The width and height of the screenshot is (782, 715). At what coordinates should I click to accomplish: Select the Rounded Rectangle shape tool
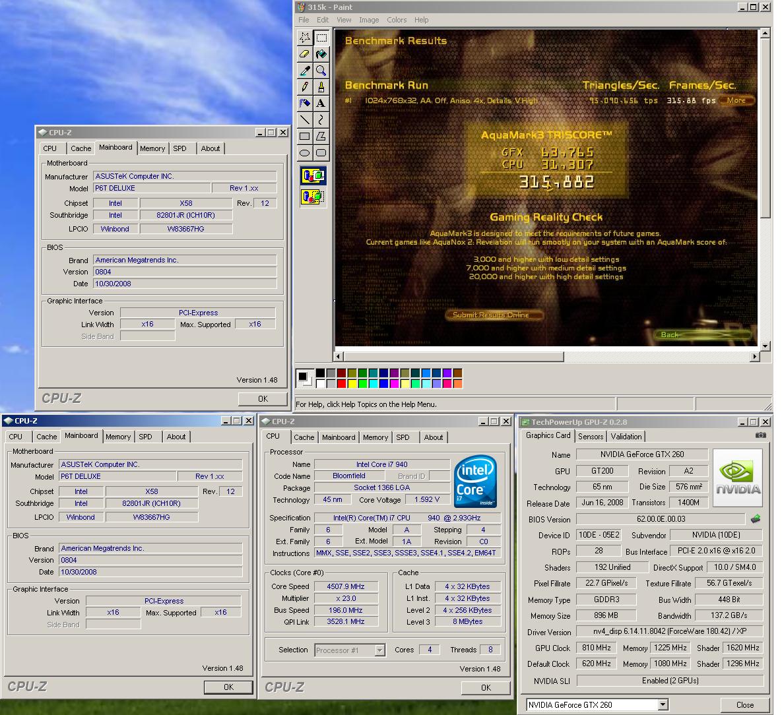click(x=321, y=152)
